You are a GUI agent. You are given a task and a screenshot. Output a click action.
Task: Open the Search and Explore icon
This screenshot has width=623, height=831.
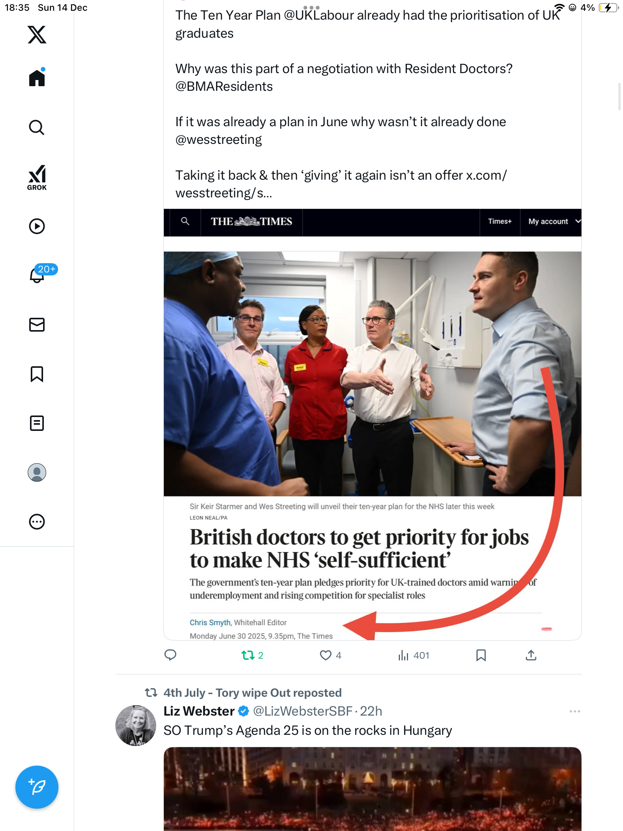[x=37, y=128]
